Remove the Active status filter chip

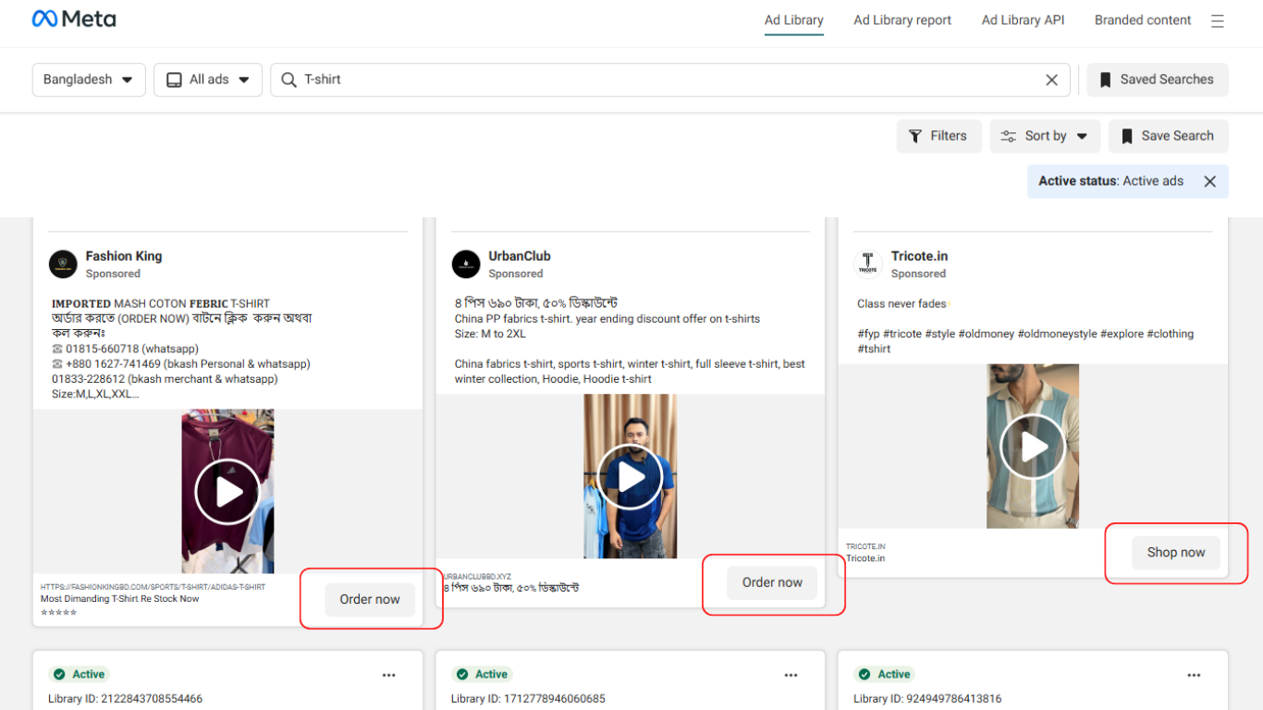(1209, 181)
